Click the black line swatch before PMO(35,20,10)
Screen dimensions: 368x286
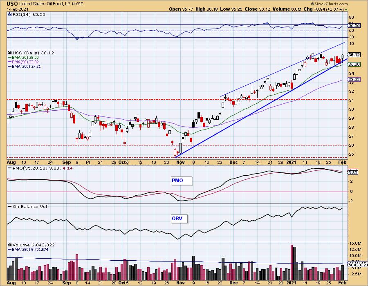10,168
